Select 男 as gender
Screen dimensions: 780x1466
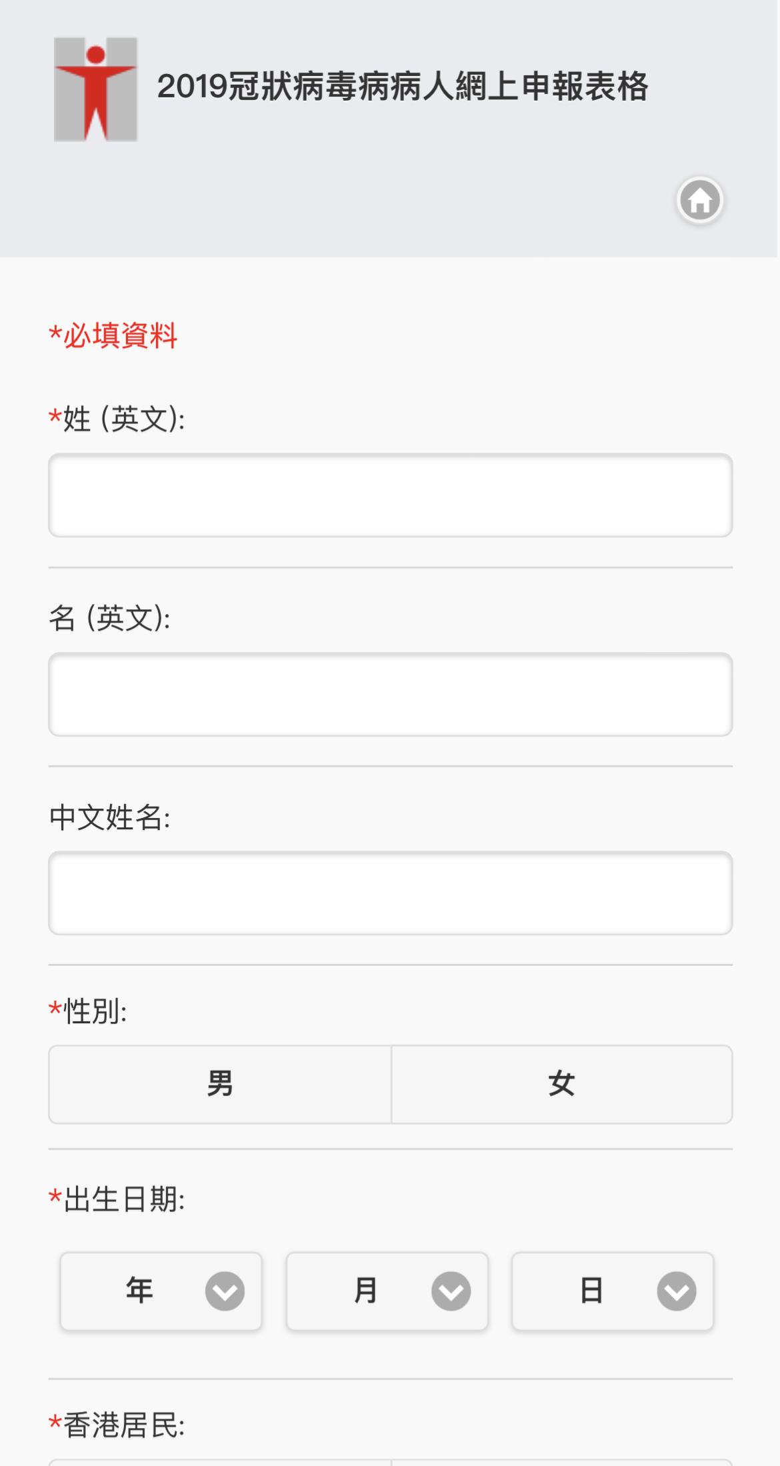coord(220,1084)
